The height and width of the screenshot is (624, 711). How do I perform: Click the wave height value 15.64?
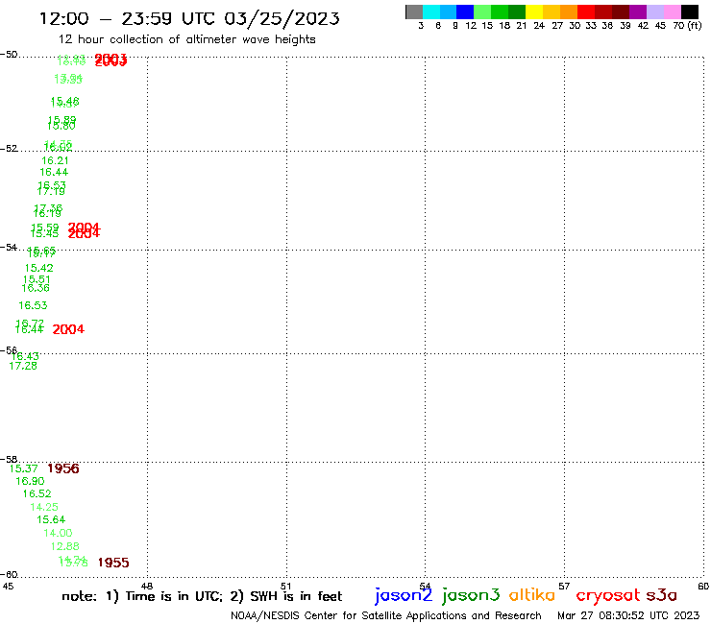click(x=51, y=519)
